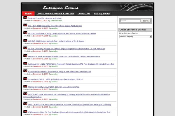Open the IIAD iDAT 2016 Design Aptitude Test : Indian Institute link
Screen dimensions: 175x116
tap(56, 41)
